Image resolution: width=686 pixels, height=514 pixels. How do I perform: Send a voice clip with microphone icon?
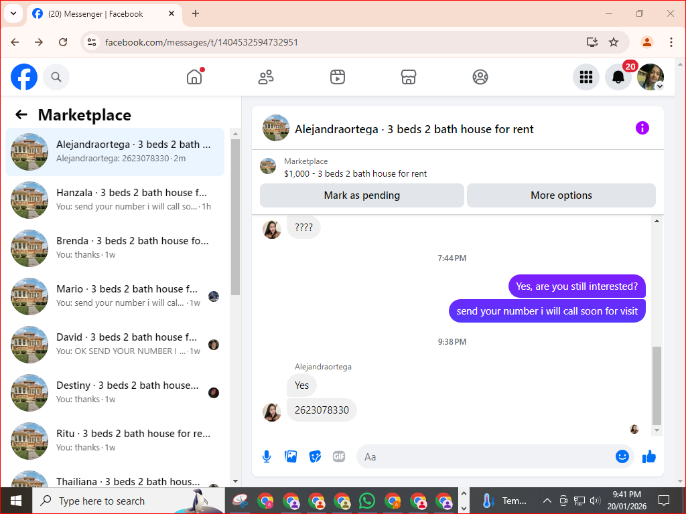(267, 456)
